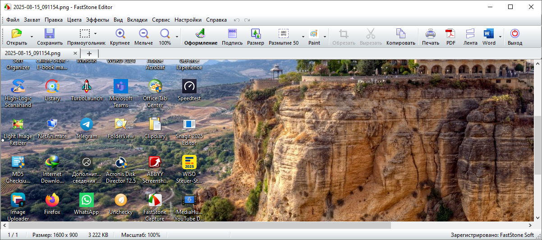Viewport: 542px width, 240px height.
Task: Expand the Word dropdown arrow
Action: [x=500, y=37]
